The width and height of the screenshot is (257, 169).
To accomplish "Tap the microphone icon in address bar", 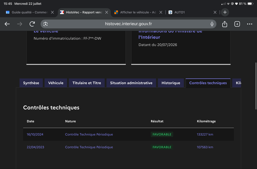I will tap(212, 24).
